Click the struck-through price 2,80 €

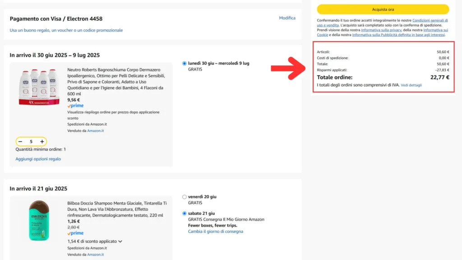[x=74, y=227]
